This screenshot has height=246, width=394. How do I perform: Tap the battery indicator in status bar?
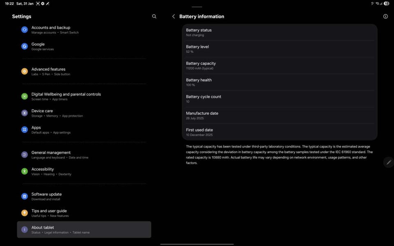[386, 3]
